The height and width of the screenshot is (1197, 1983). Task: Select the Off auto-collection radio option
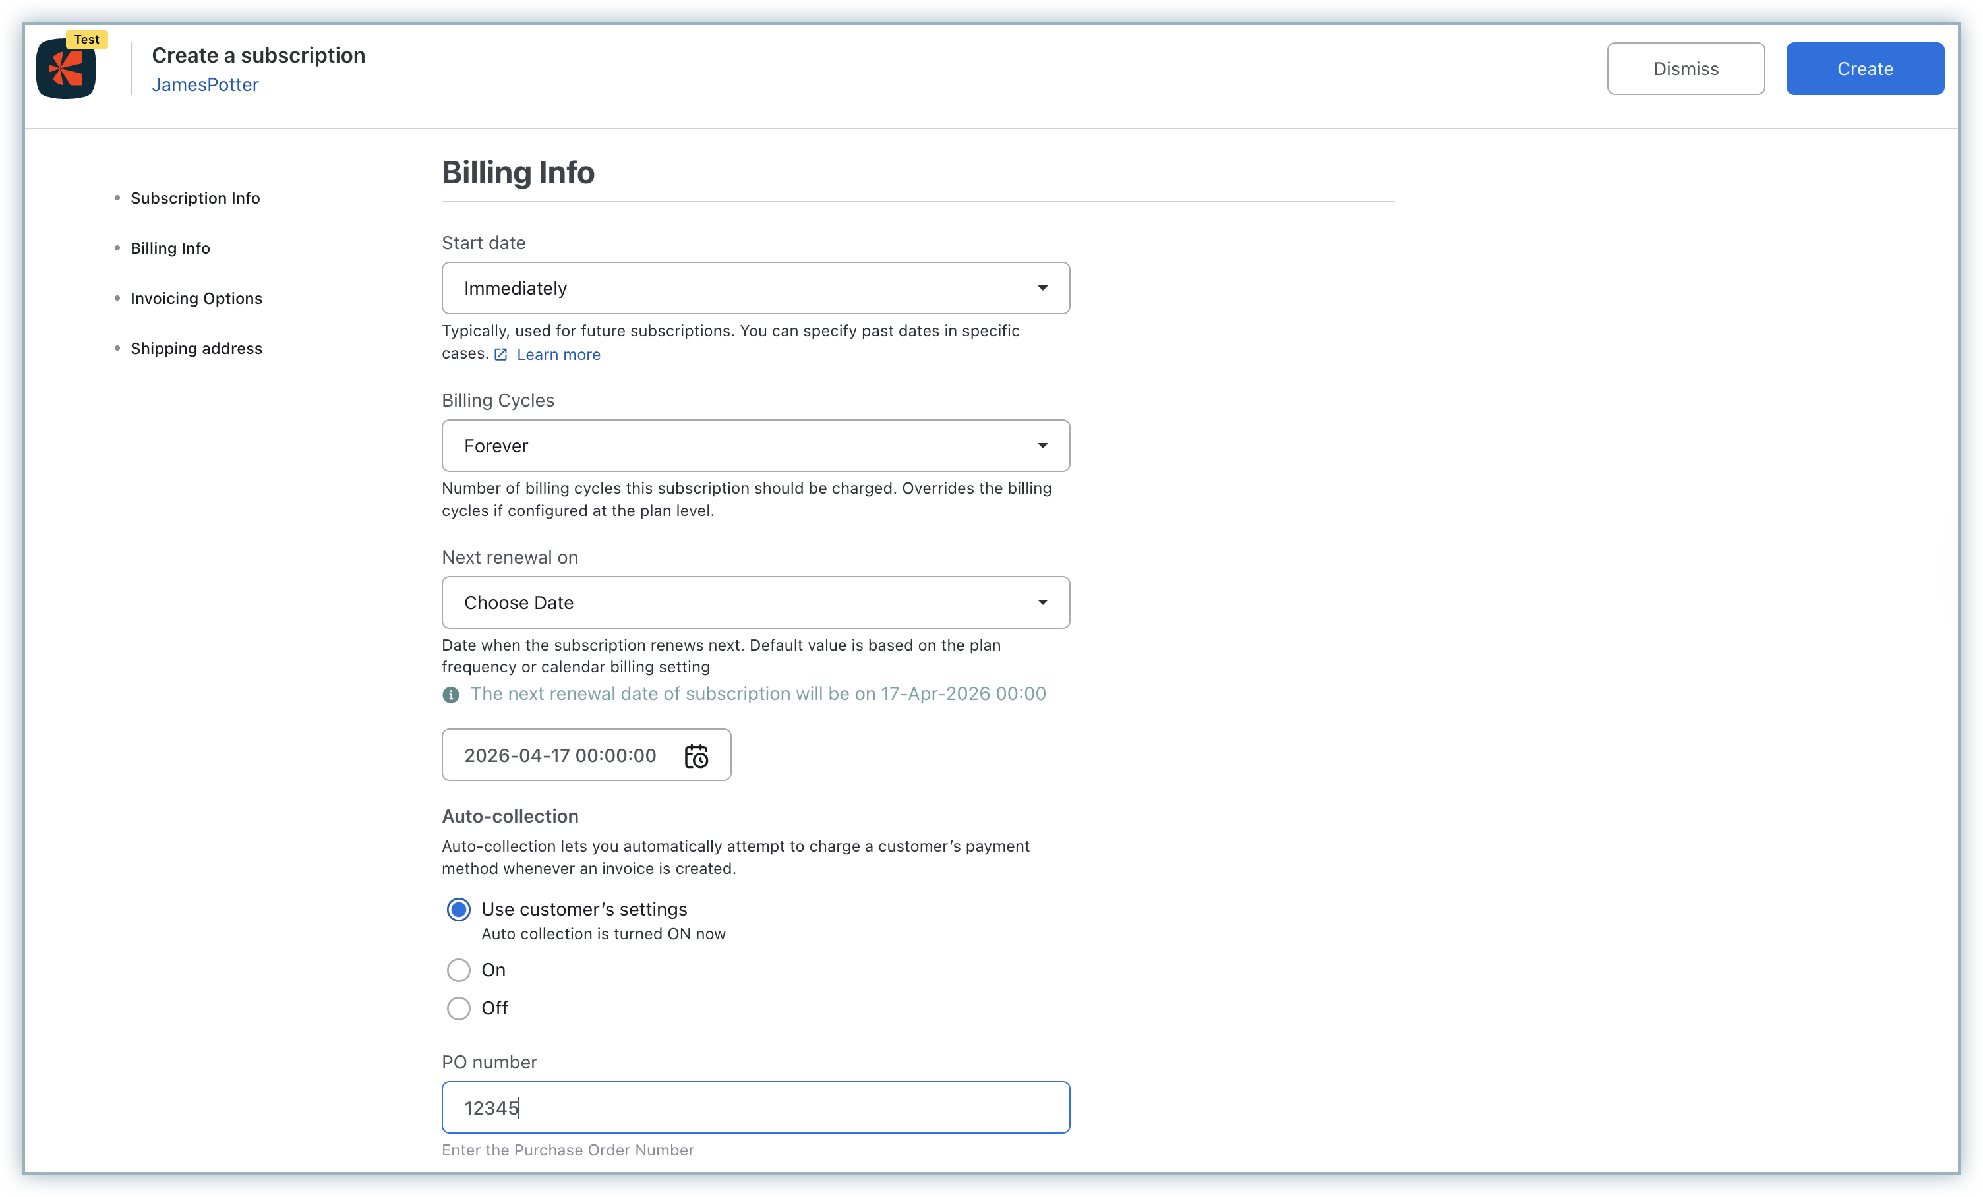click(459, 1008)
